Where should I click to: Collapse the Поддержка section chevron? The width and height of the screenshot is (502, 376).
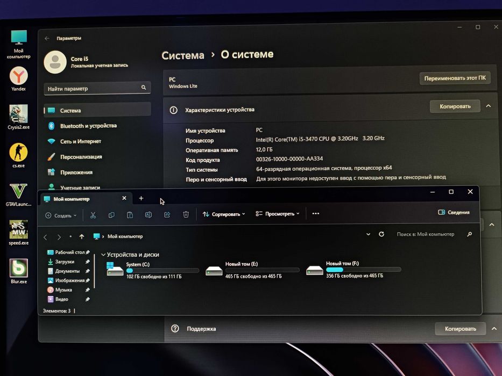pyautogui.click(x=494, y=328)
